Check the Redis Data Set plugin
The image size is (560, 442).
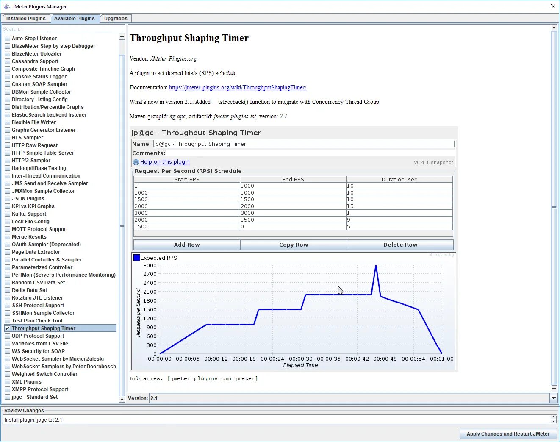pyautogui.click(x=8, y=290)
